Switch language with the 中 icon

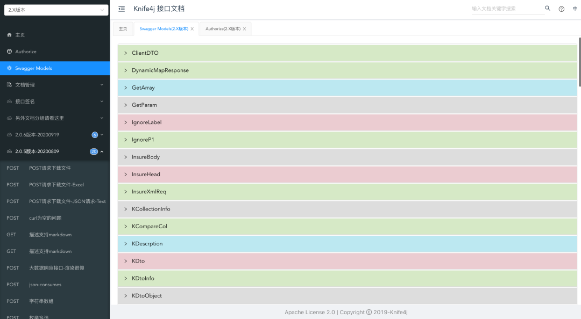click(575, 9)
